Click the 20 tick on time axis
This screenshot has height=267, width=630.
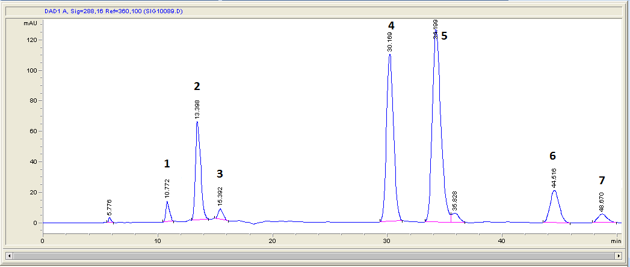(272, 241)
